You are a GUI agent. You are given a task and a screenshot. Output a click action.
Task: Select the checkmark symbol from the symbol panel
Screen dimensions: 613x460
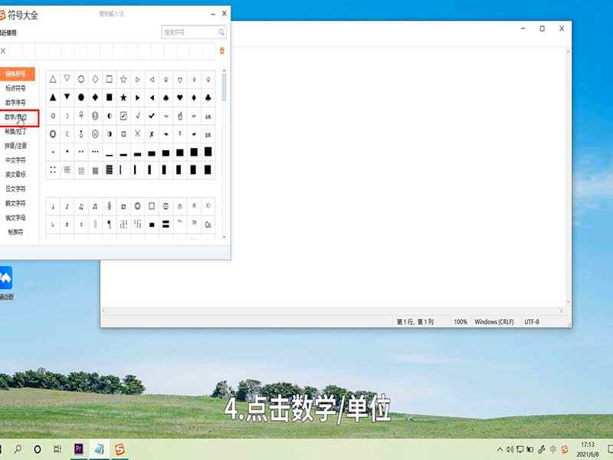(x=152, y=115)
